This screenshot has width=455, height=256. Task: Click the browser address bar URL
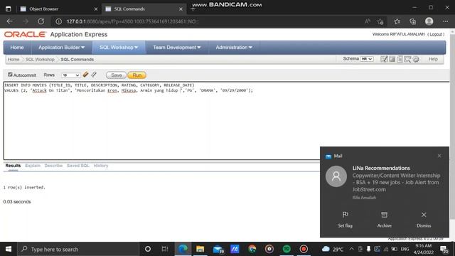pos(132,21)
